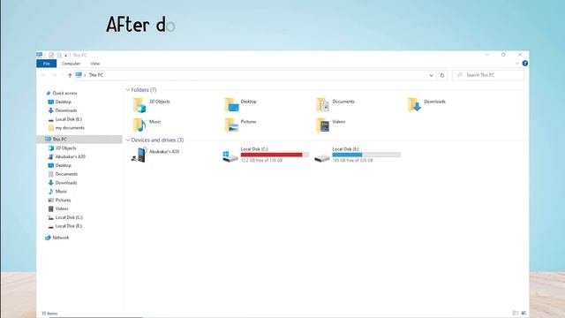Select Videos in the navigation tree
This screenshot has height=318, width=565.
[62, 208]
